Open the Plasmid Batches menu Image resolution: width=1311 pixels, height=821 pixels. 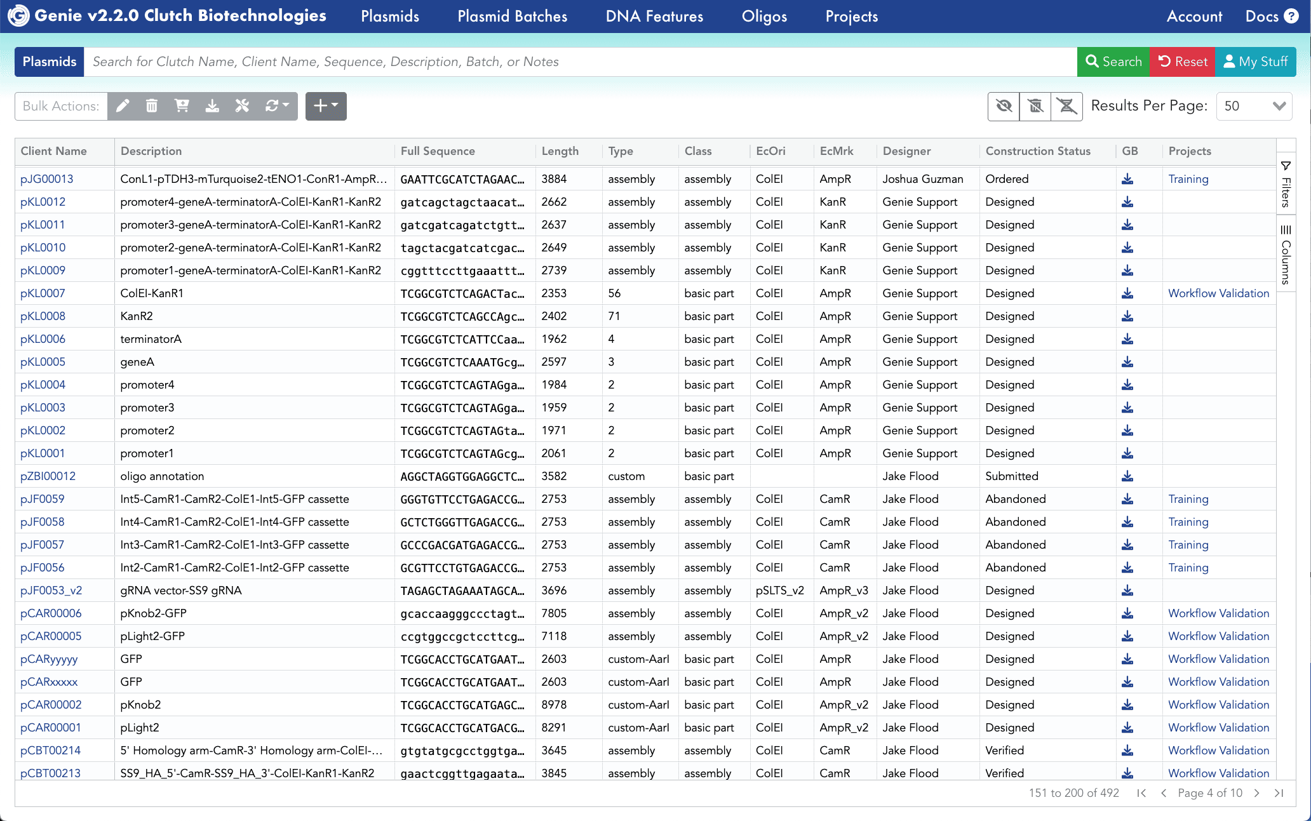point(512,17)
